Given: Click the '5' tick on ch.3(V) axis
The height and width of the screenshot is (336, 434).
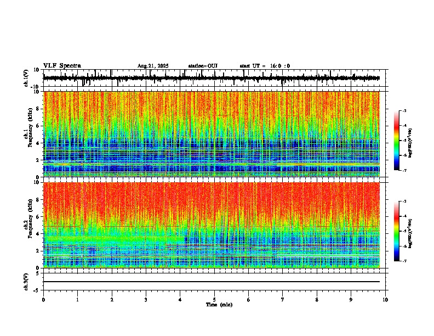Looking at the screenshot, I should coord(38,273).
